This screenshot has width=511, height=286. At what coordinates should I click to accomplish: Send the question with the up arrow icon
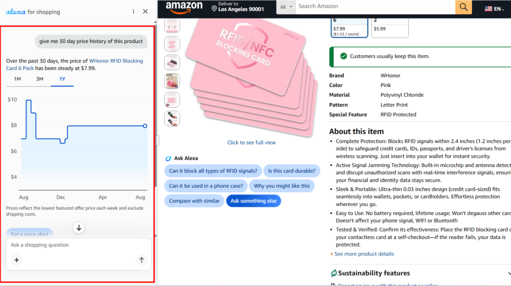coord(141,260)
